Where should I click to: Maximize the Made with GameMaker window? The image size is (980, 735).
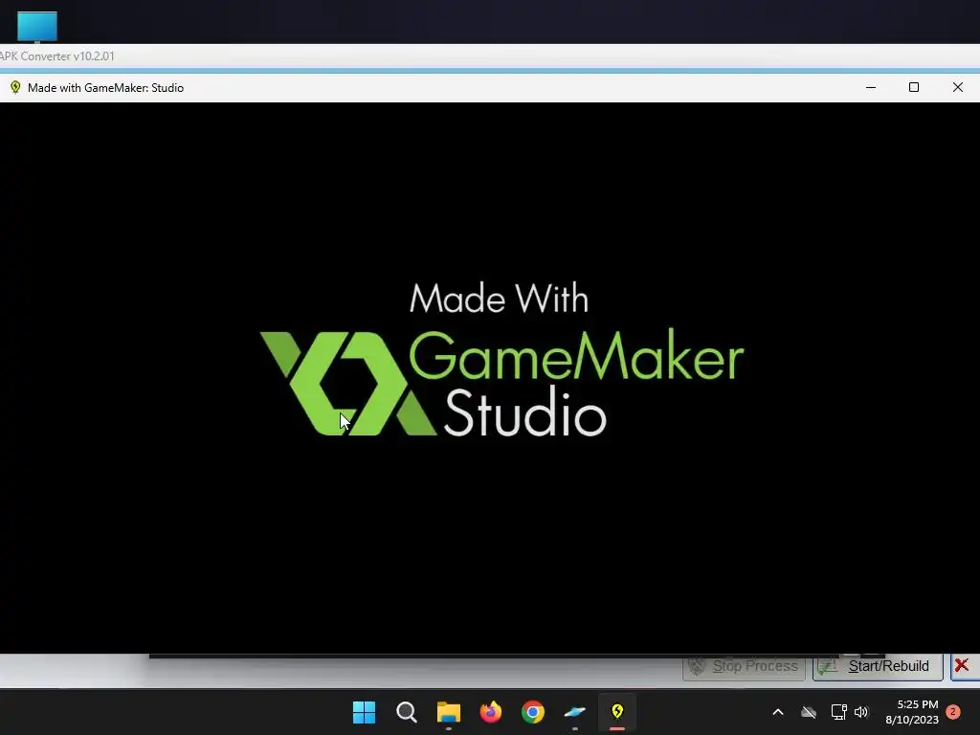[914, 87]
